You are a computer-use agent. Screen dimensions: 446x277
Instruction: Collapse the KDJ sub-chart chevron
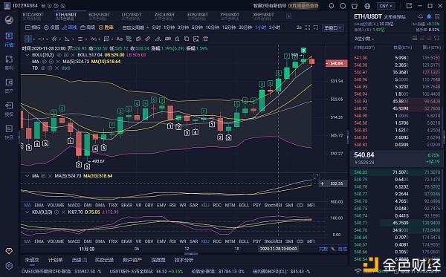click(28, 212)
